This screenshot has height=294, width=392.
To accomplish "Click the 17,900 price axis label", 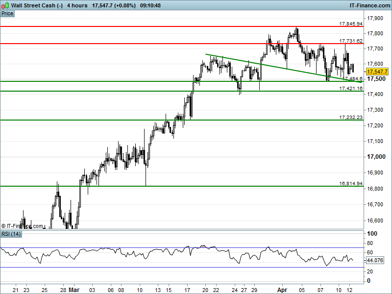I will click(x=375, y=18).
